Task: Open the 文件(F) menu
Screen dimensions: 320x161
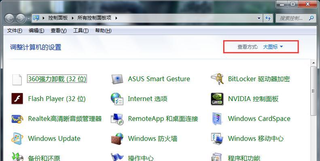Action: click(x=15, y=31)
